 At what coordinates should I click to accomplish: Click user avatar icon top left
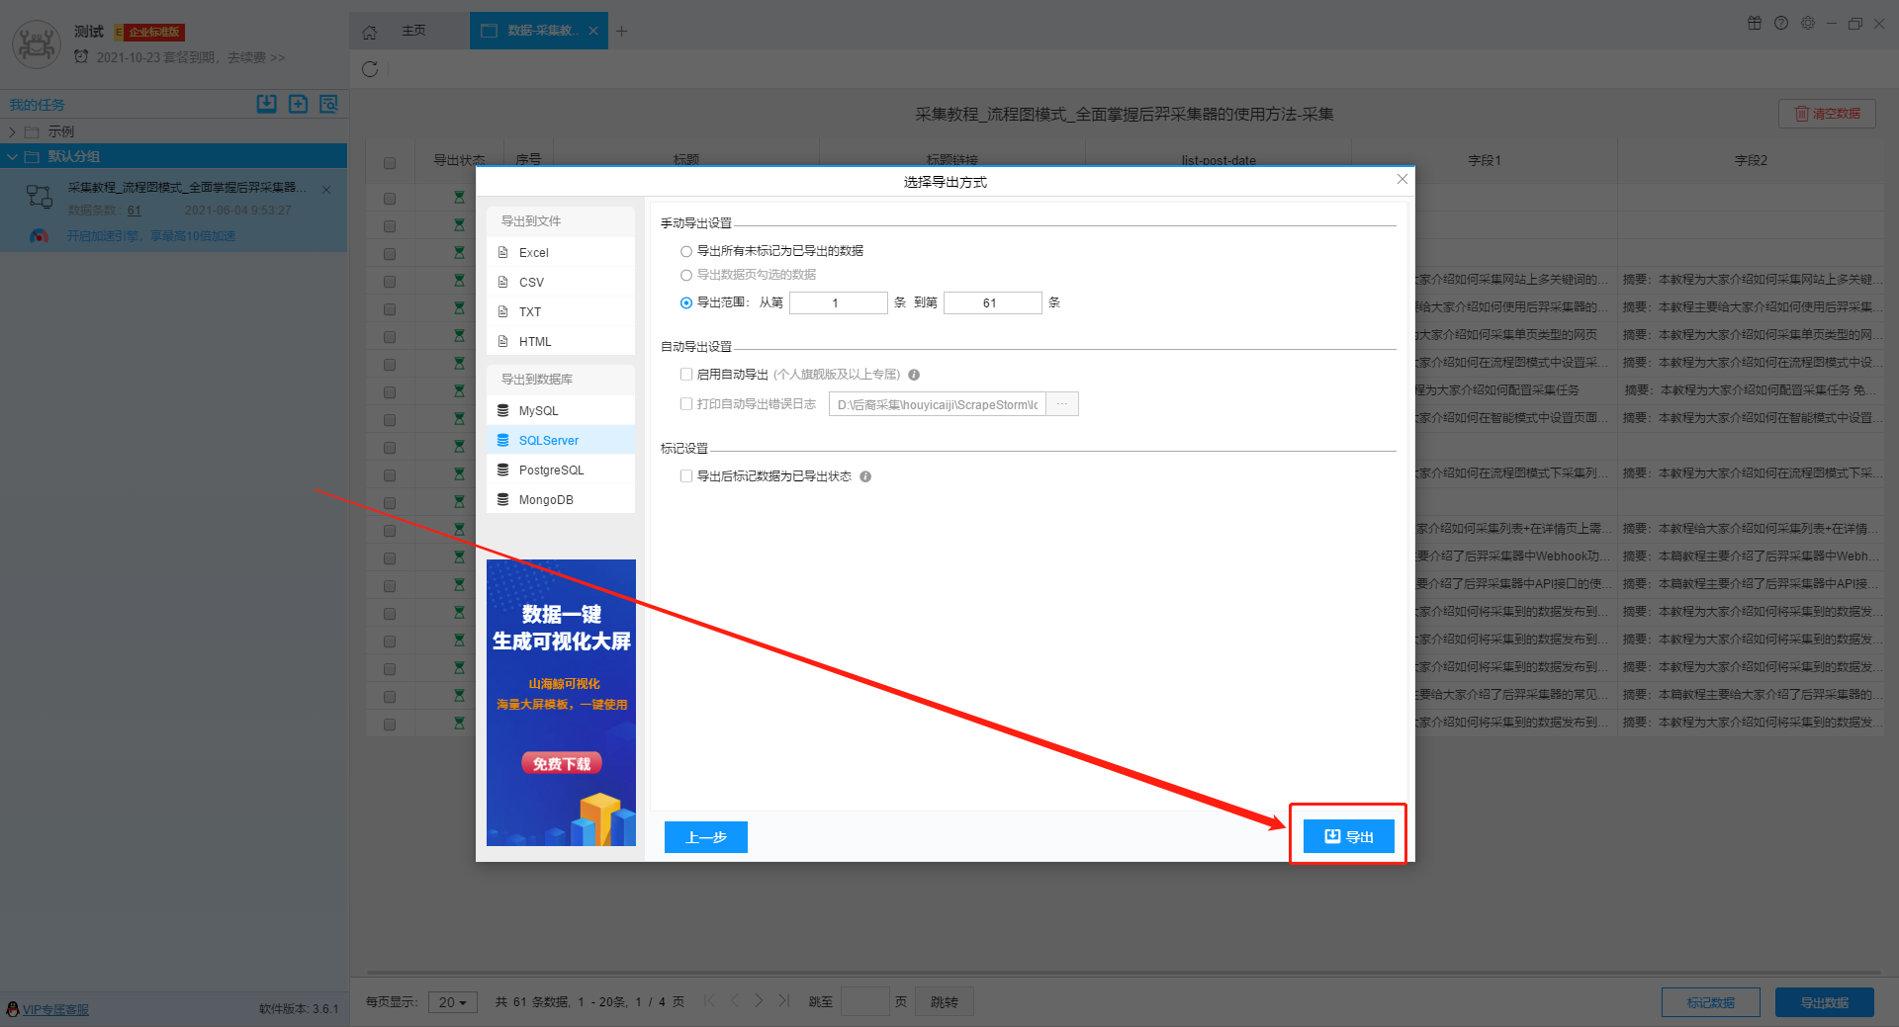tap(37, 44)
